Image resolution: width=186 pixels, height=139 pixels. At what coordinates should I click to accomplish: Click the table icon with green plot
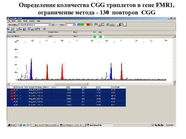[x=99, y=25]
